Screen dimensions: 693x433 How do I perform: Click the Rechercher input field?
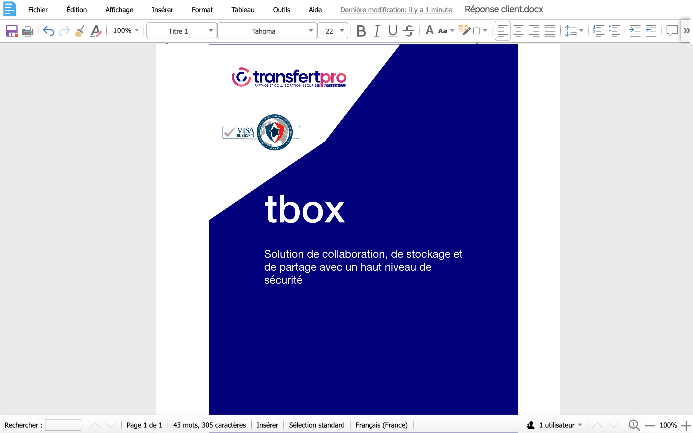tap(62, 425)
